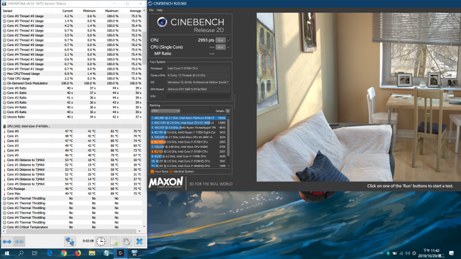Click the Core #0 temperature thermometer icon
Image resolution: width=461 pixels, height=259 pixels.
click(4, 131)
